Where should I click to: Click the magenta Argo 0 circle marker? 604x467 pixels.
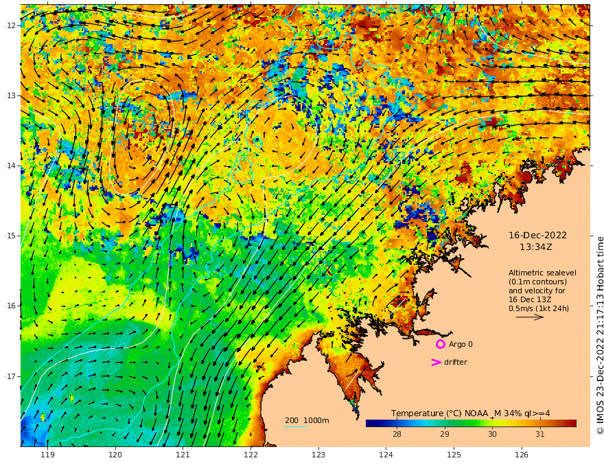coord(440,344)
